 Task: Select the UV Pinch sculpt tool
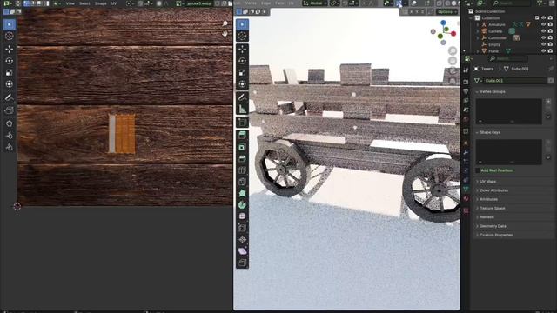(x=10, y=147)
